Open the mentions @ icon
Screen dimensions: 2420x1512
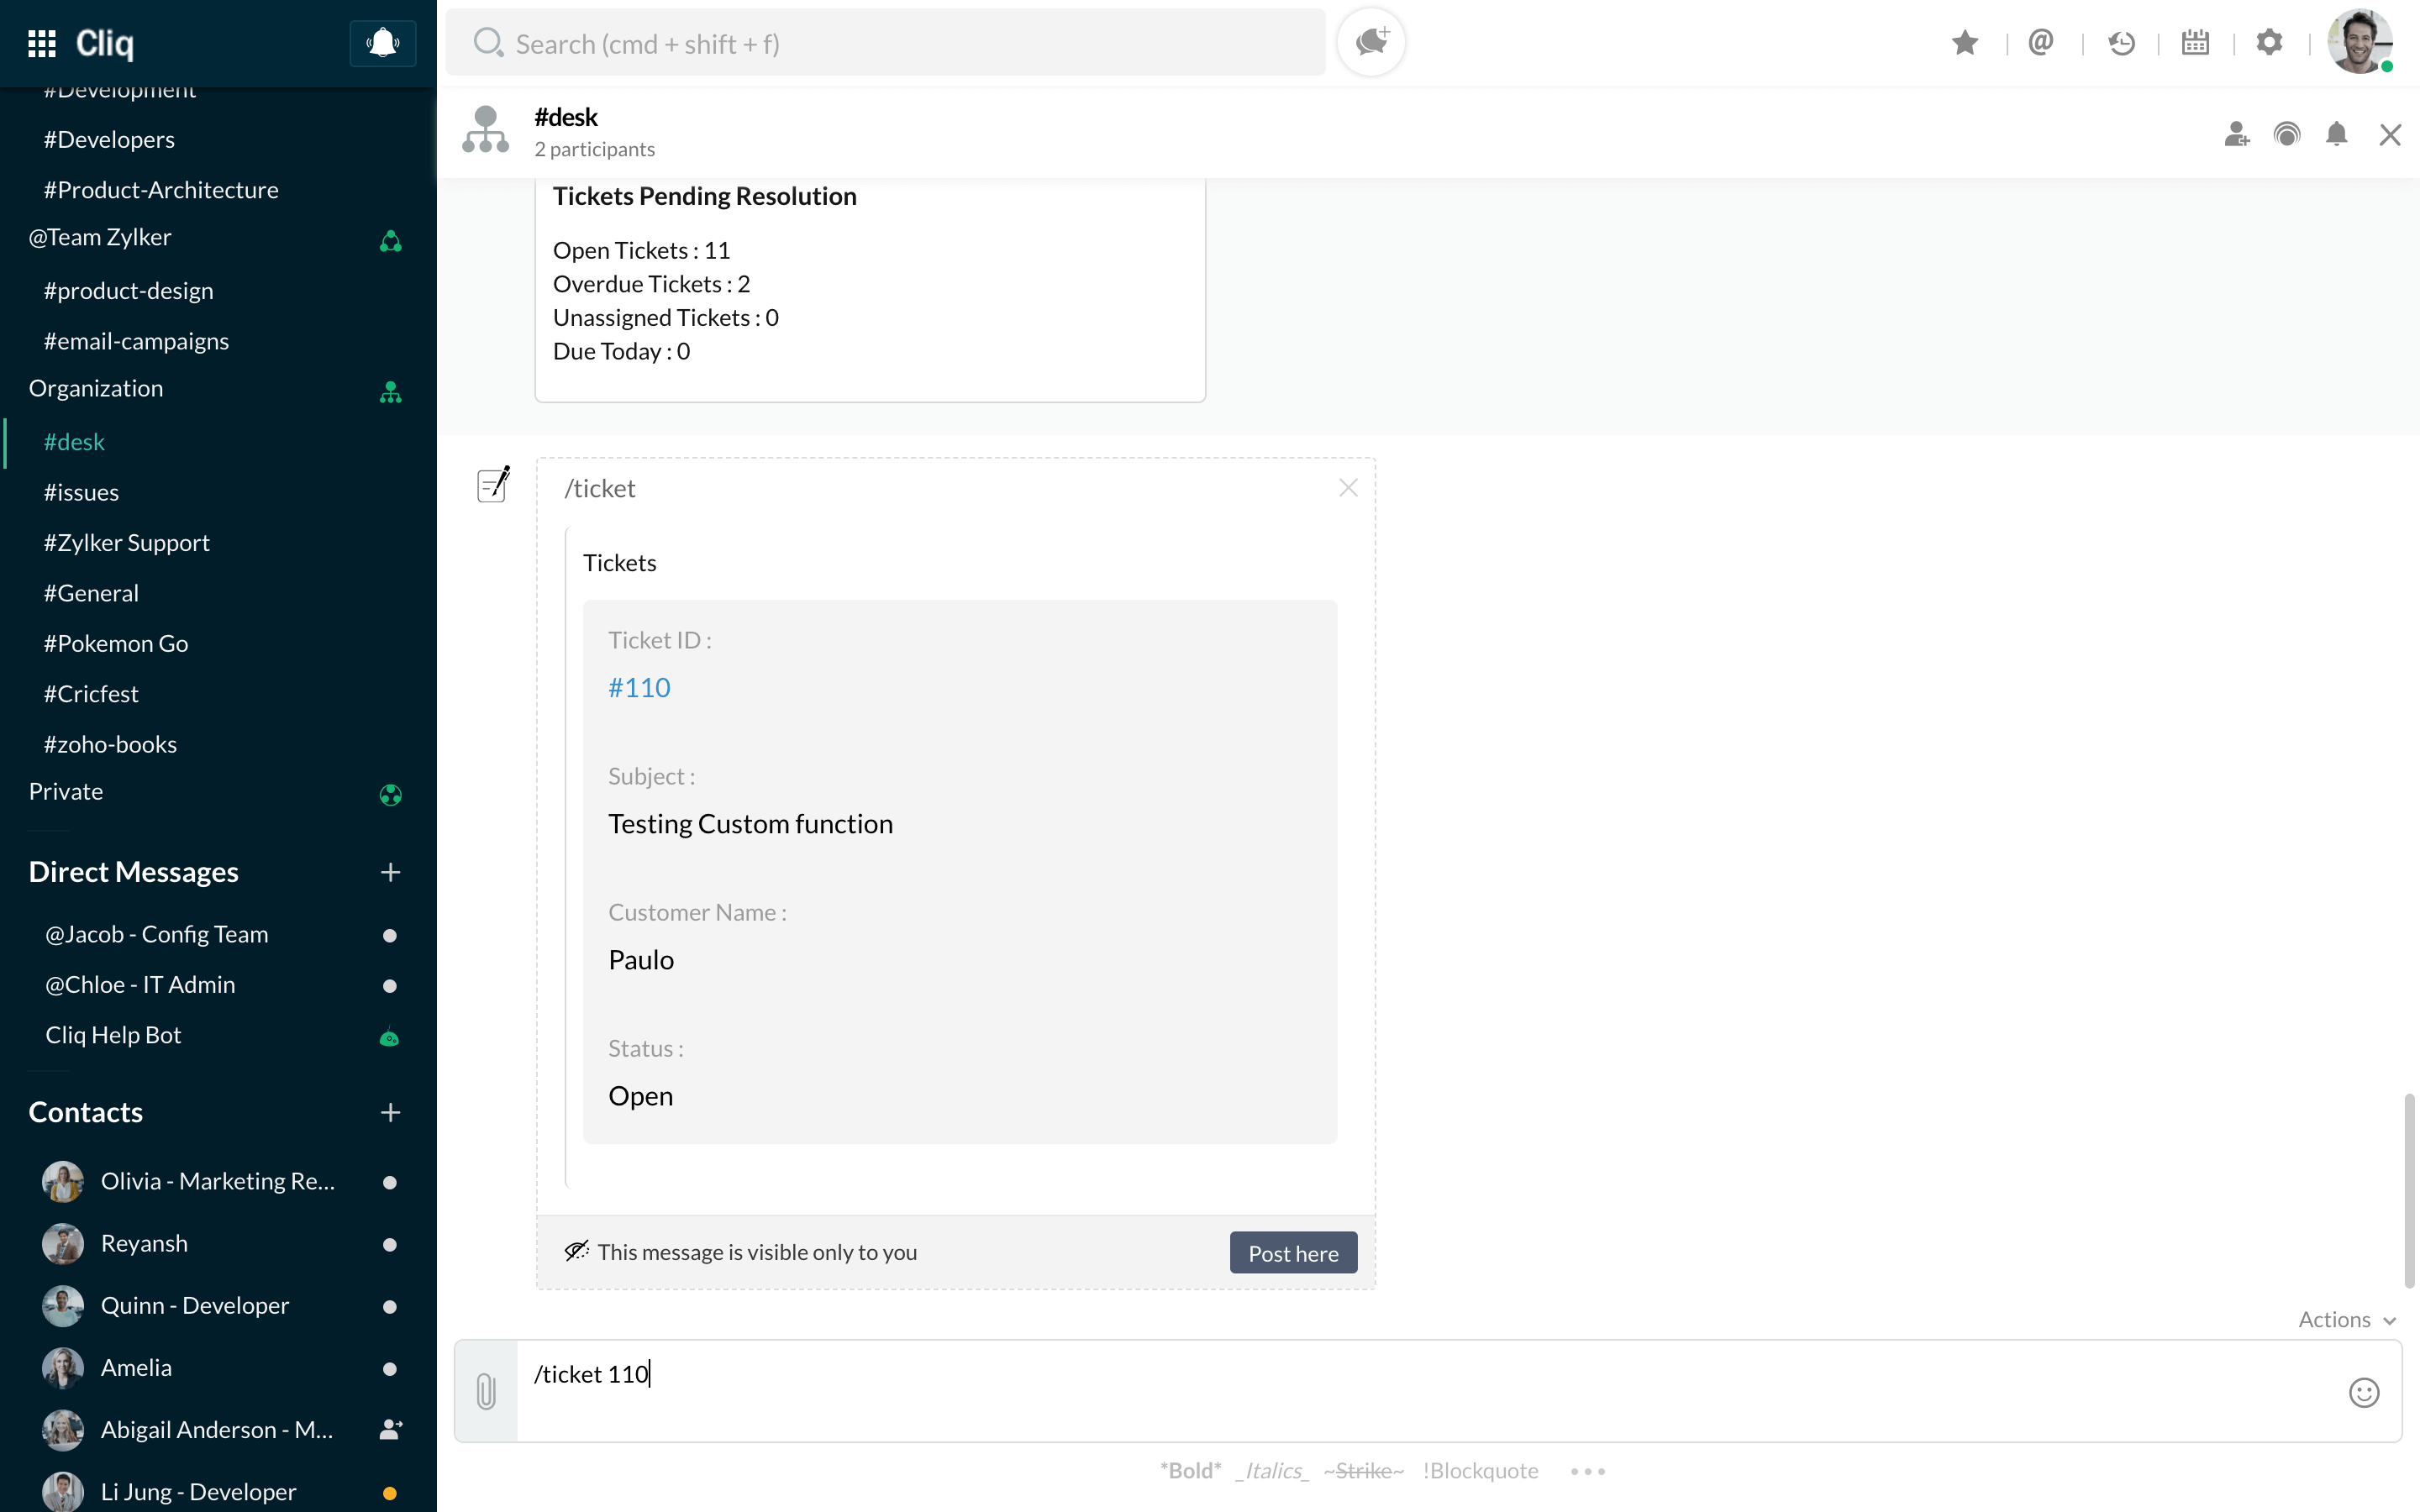point(2040,43)
